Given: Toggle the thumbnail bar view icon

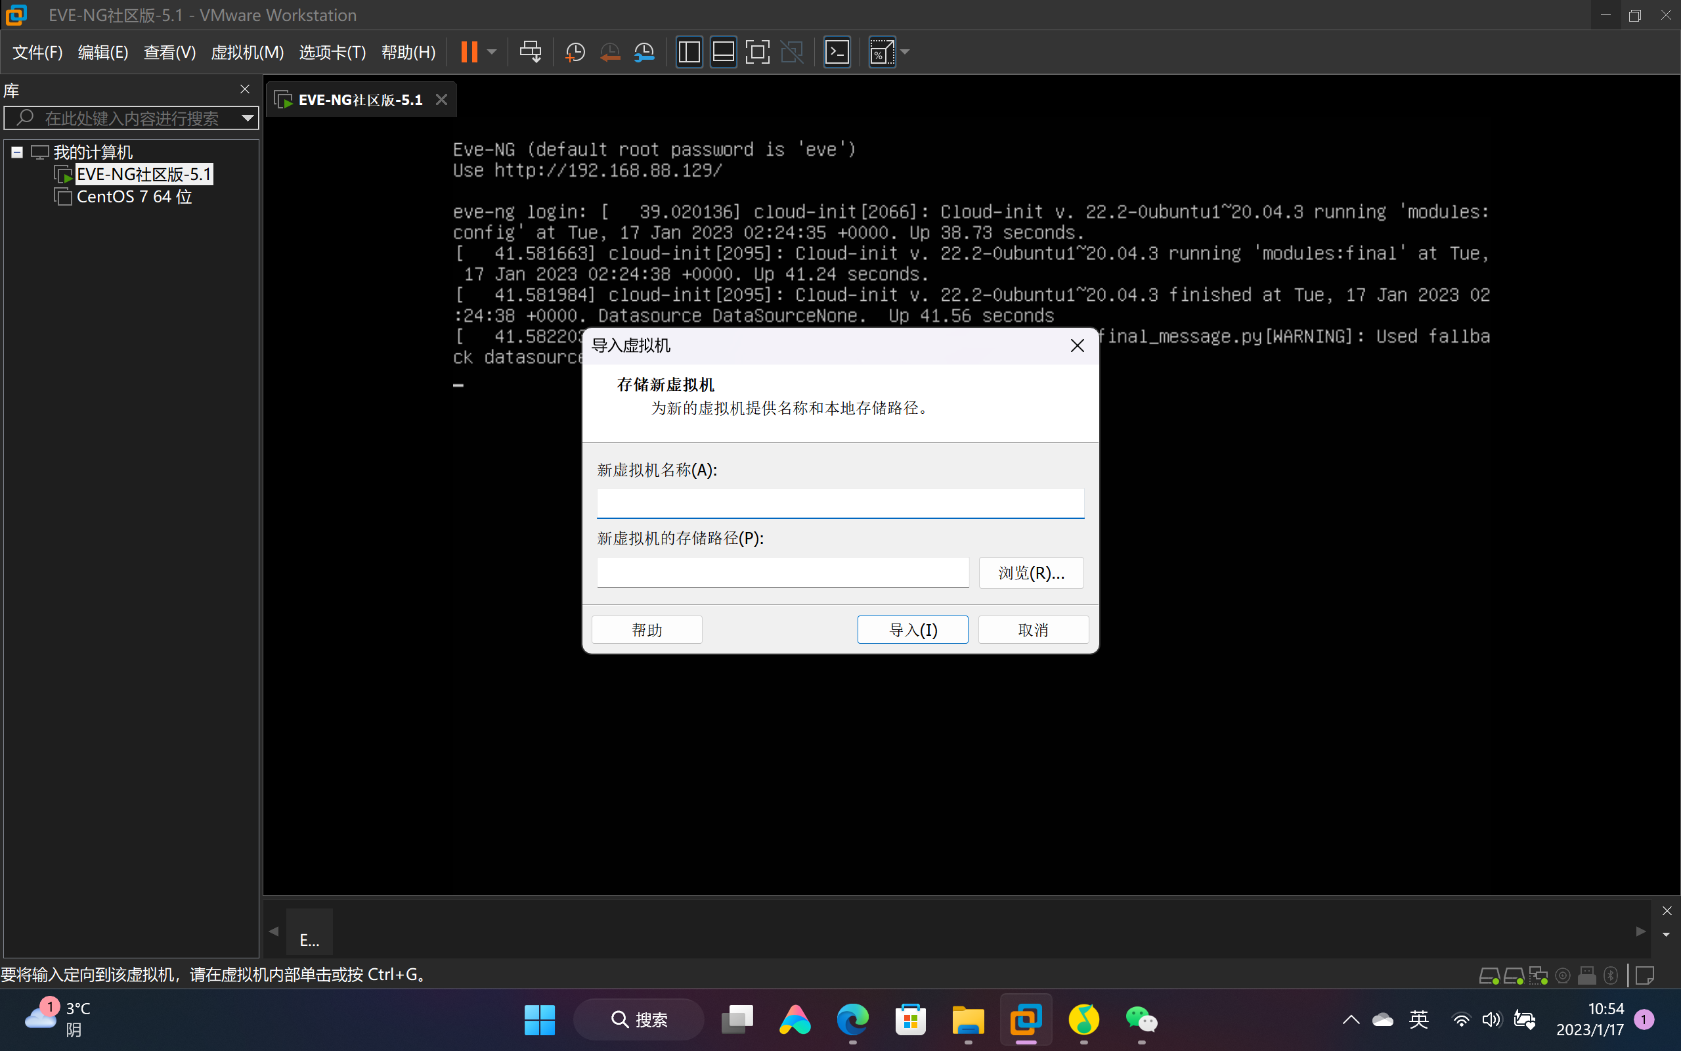Looking at the screenshot, I should click(723, 52).
